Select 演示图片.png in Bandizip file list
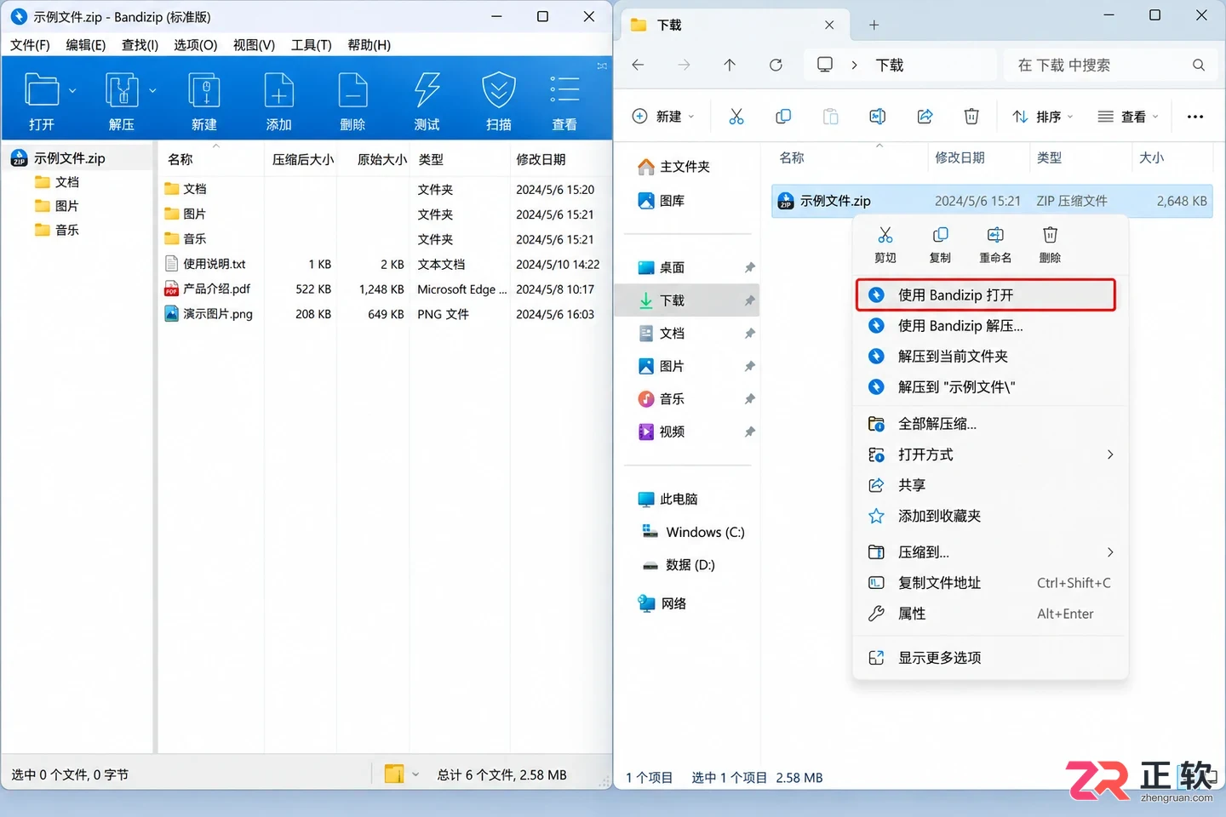 [218, 314]
